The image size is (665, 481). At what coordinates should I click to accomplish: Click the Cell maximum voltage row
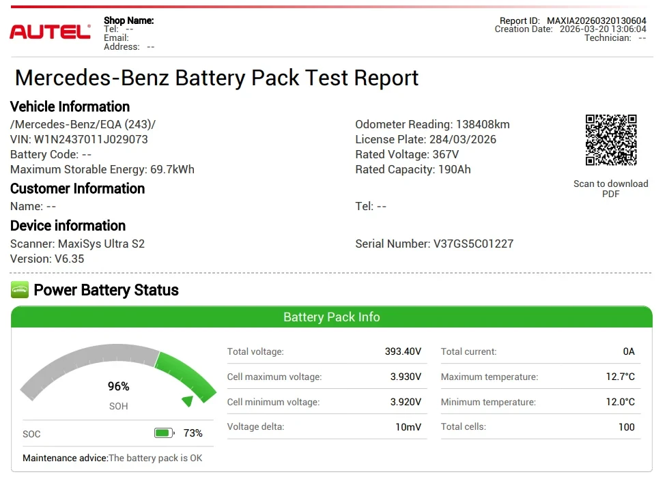tap(326, 377)
